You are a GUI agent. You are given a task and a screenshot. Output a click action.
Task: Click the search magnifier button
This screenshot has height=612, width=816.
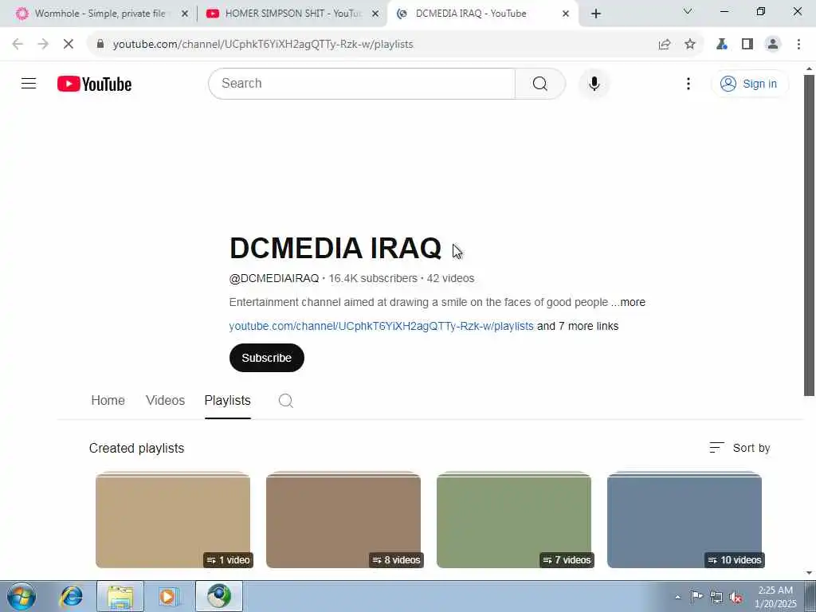pyautogui.click(x=539, y=83)
